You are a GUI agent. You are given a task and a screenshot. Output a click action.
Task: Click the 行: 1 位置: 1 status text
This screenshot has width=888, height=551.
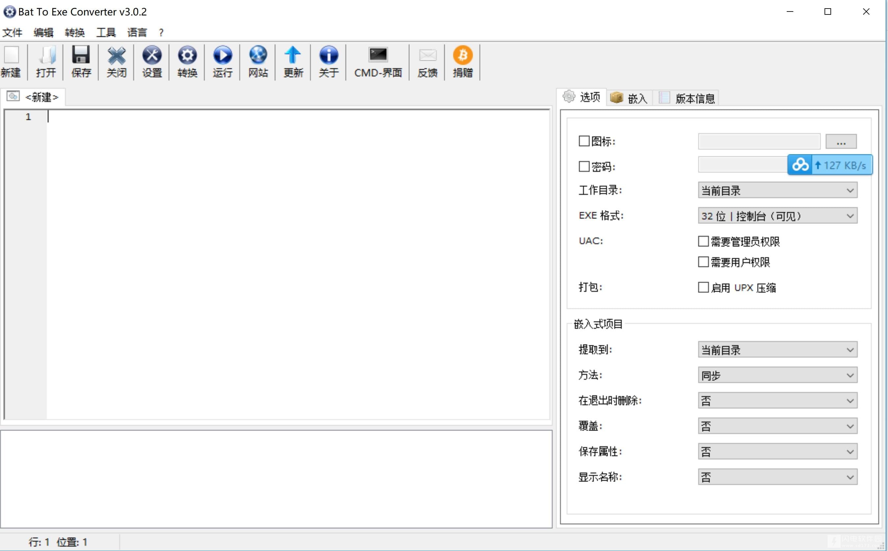(58, 542)
